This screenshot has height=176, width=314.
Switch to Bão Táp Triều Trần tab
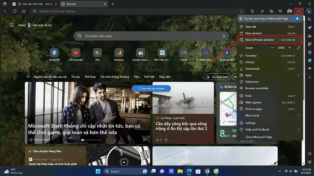pyautogui.click(x=34, y=4)
